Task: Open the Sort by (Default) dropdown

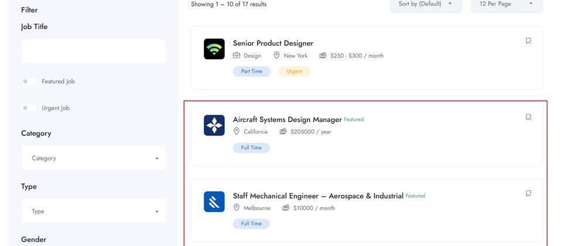Action: click(x=426, y=4)
